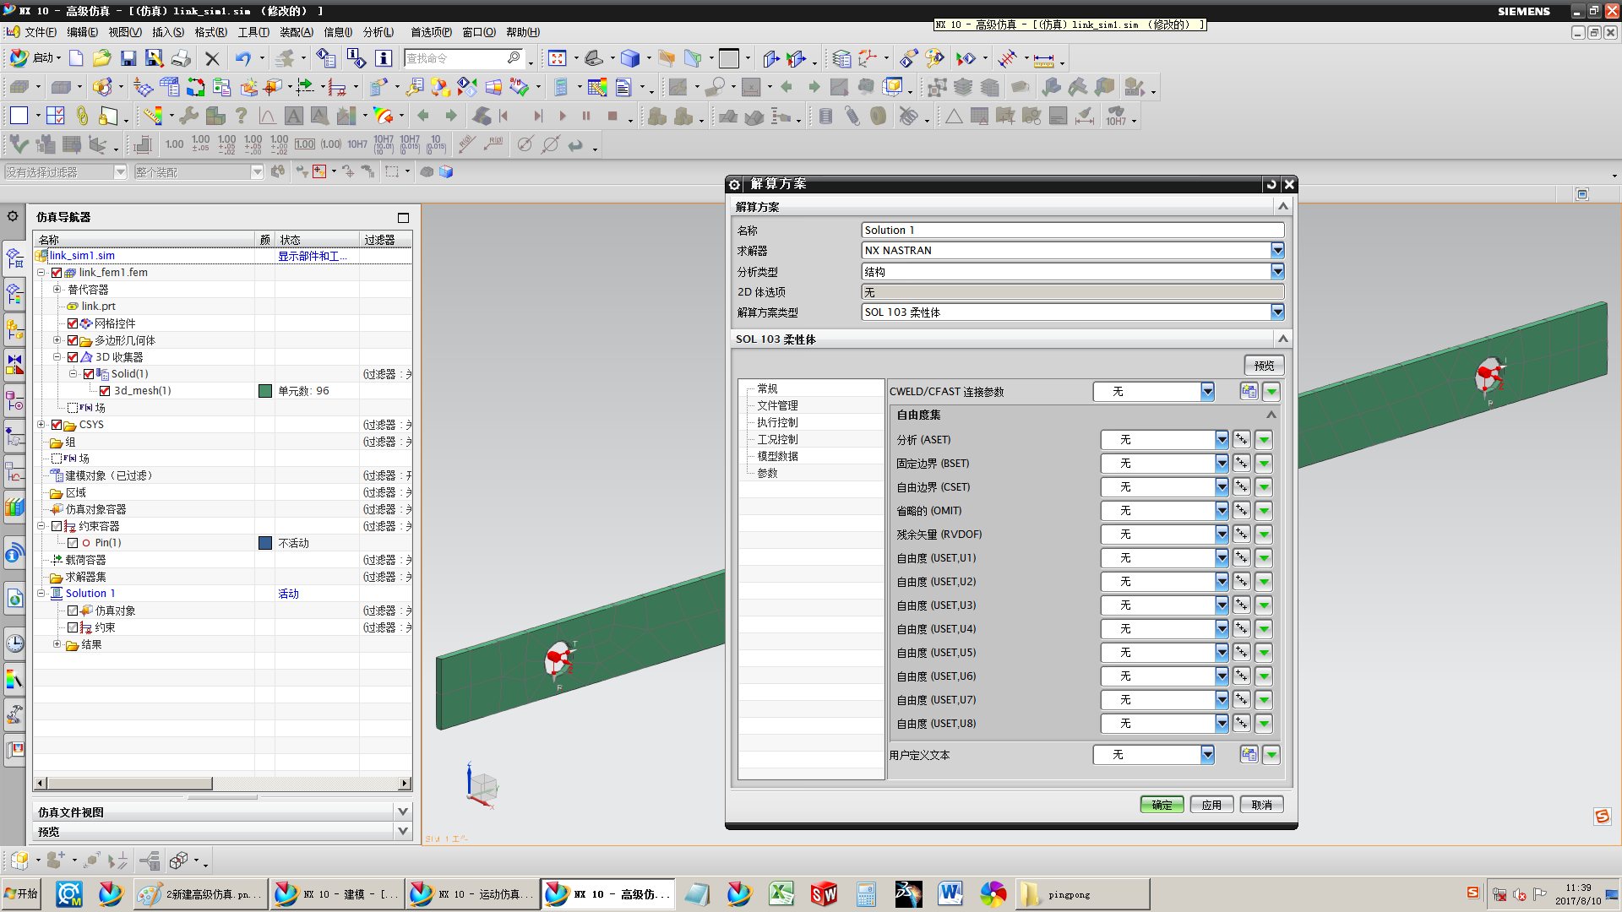Click 确定 button to confirm solution

[1163, 804]
